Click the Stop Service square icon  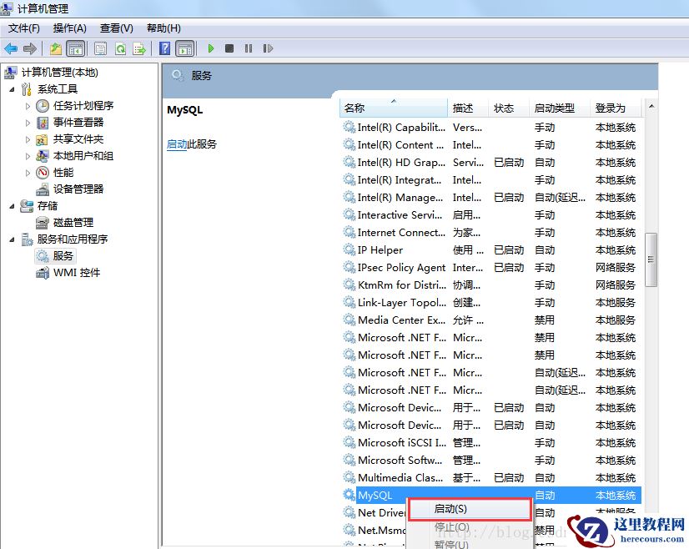[229, 48]
